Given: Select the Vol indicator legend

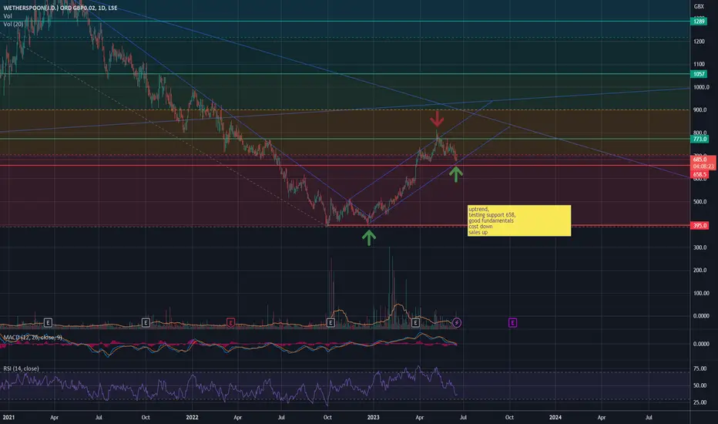Looking at the screenshot, I should [8, 16].
